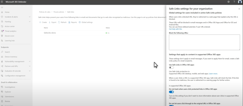243x106 pixels.
Task: Expand Incidents & alerts chevron
Action: pos(30,17)
